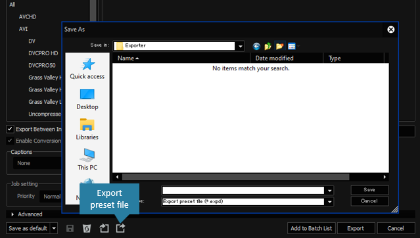Create a new folder in Save As
Screen dimensions: 420x238
(x=279, y=46)
